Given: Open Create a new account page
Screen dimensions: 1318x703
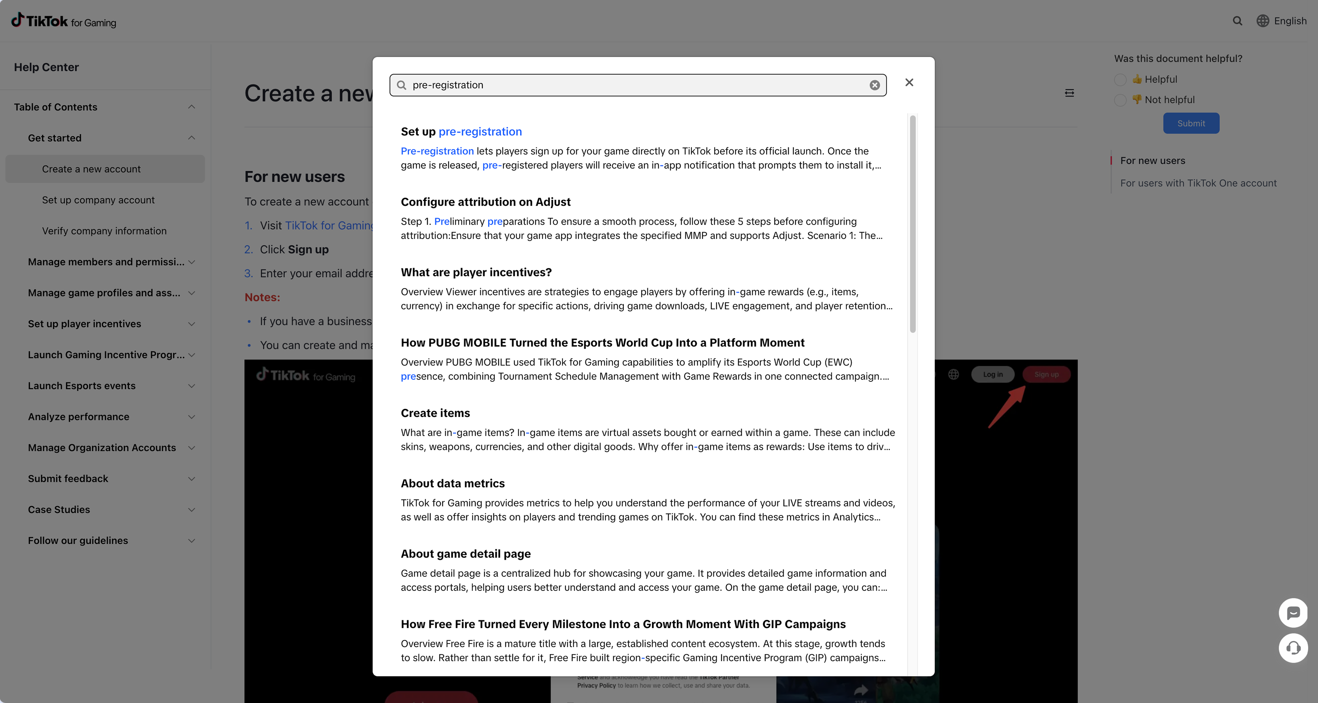Looking at the screenshot, I should tap(105, 169).
